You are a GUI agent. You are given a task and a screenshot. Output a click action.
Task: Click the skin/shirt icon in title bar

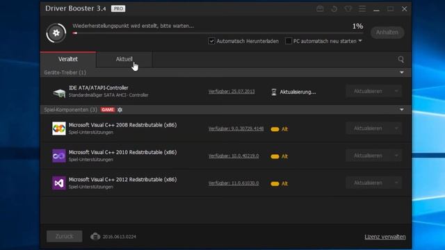point(348,9)
